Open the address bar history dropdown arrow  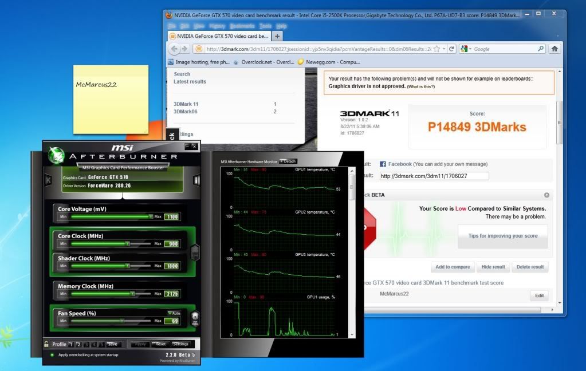click(x=444, y=49)
